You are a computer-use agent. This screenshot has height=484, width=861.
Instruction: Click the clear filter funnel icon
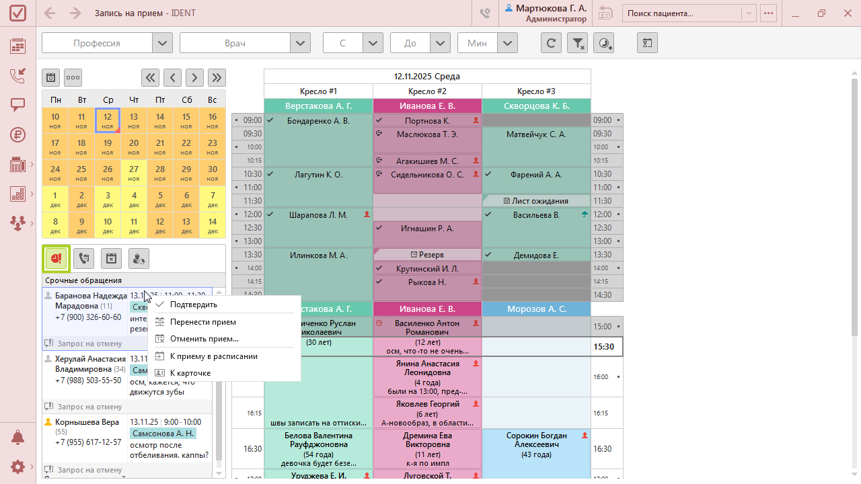coord(578,43)
